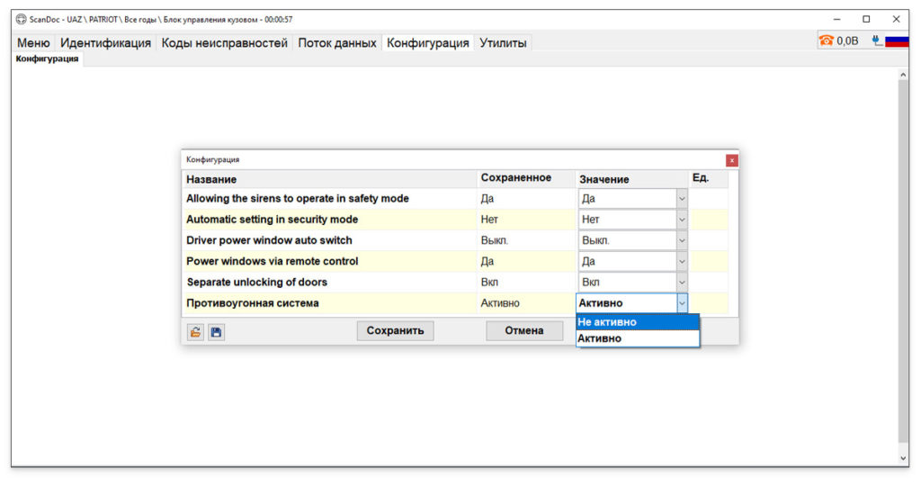Screen dimensions: 921x486
Task: Expand dropdown for Automatic setting in security mode
Action: tap(682, 220)
